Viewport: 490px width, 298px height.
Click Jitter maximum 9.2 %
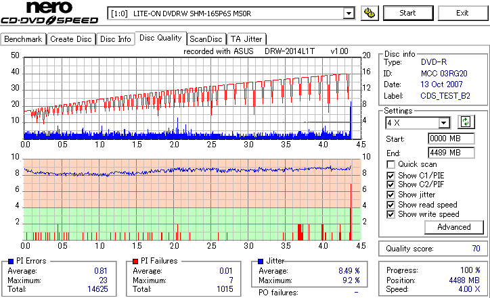[x=351, y=280]
